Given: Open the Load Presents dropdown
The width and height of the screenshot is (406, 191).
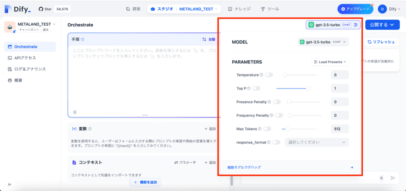Looking at the screenshot, I should [x=330, y=62].
